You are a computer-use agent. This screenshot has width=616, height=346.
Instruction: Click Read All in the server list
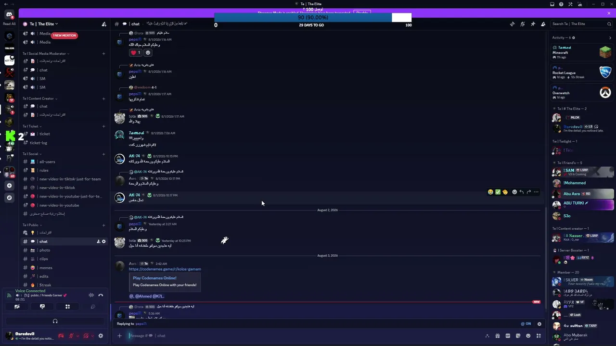click(9, 24)
